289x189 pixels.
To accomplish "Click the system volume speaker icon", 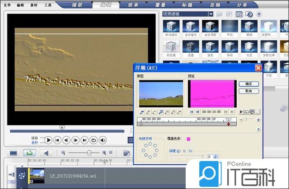I will pyautogui.click(x=103, y=140).
